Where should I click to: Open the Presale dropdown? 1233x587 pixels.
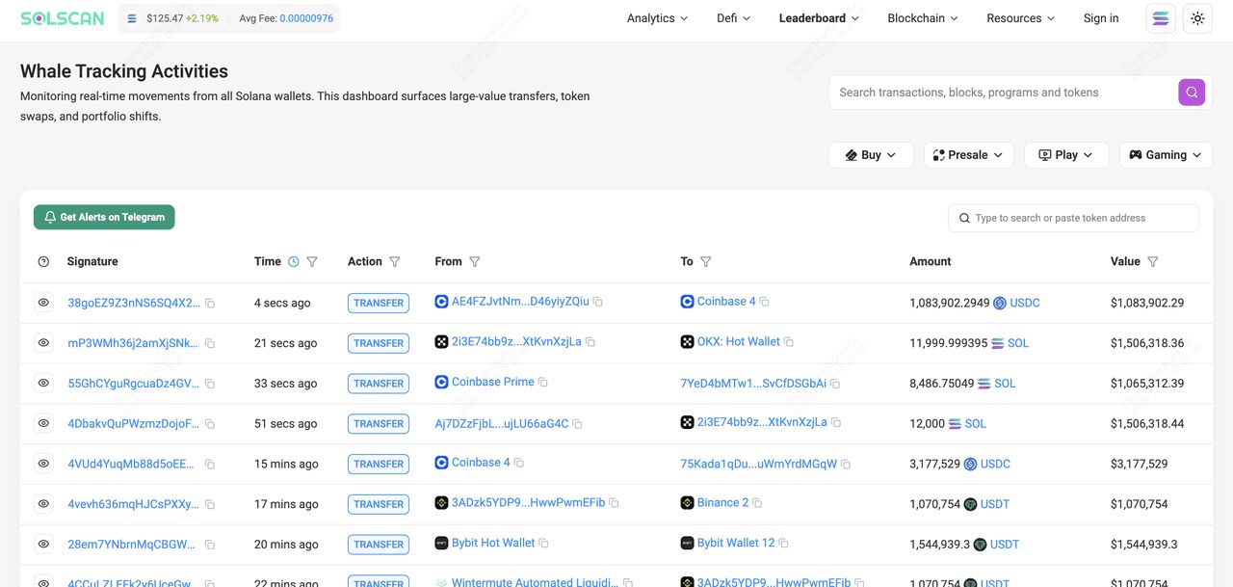click(968, 155)
